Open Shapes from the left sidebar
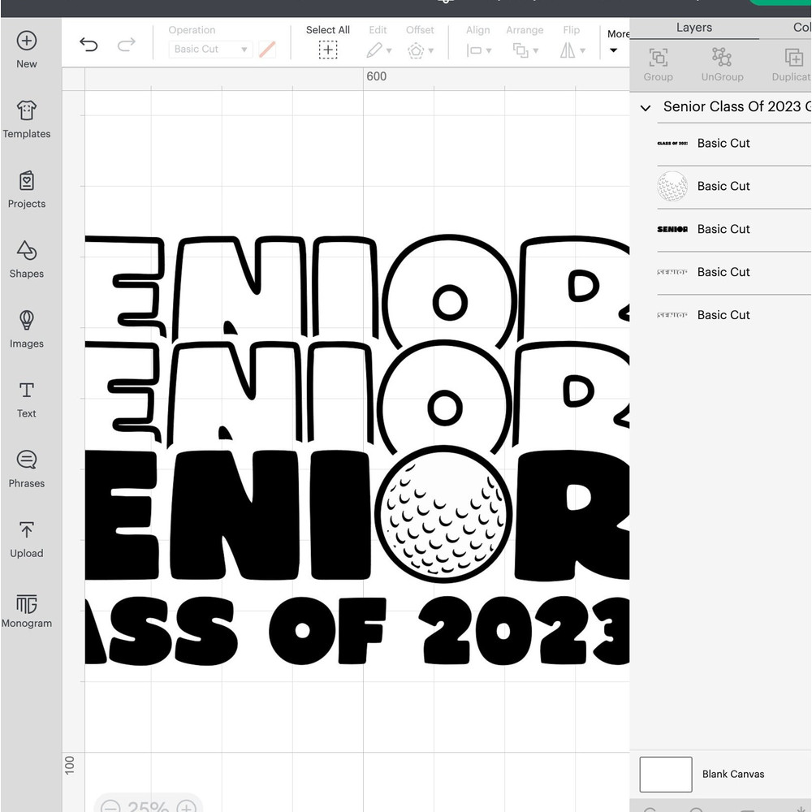Image resolution: width=812 pixels, height=812 pixels. 27,250
